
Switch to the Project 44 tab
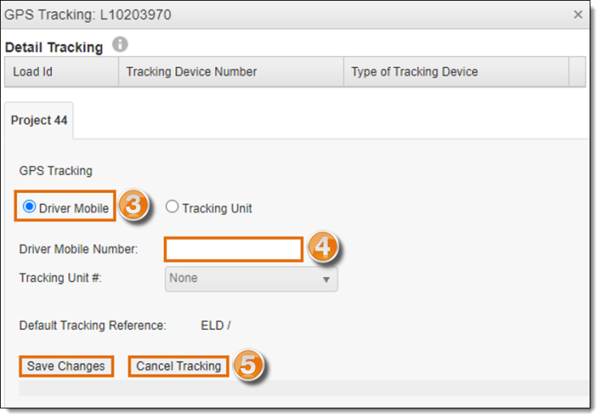click(x=39, y=120)
